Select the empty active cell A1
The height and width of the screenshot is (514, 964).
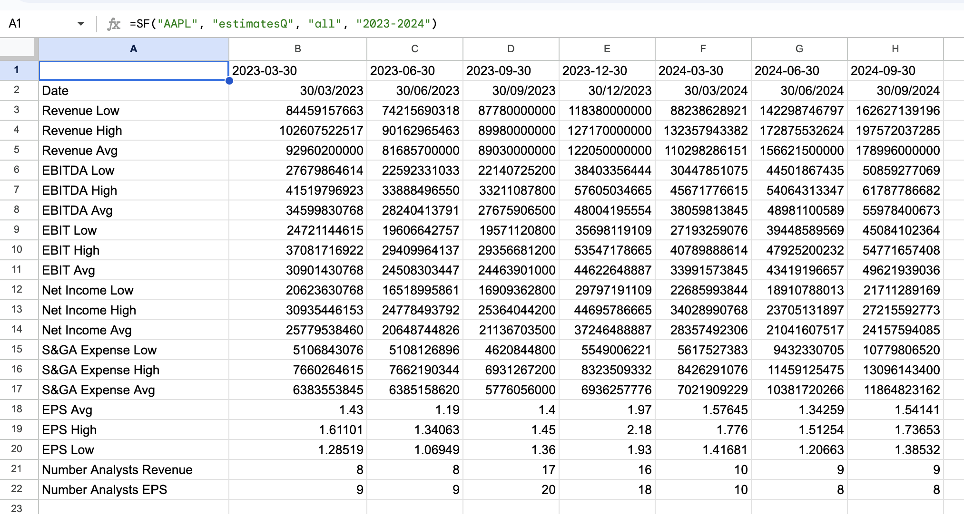pyautogui.click(x=134, y=70)
